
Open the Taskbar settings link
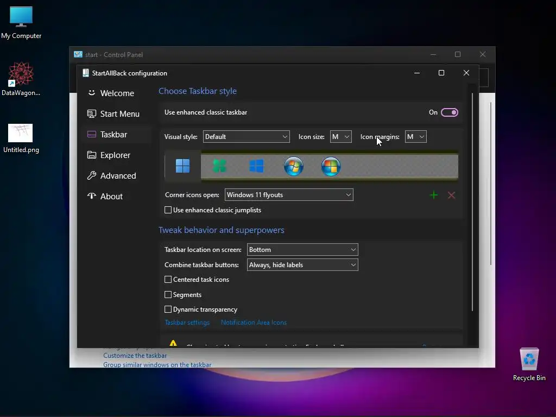coord(187,323)
